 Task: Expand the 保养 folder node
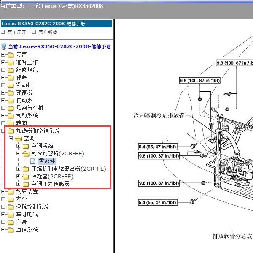tap(3, 77)
